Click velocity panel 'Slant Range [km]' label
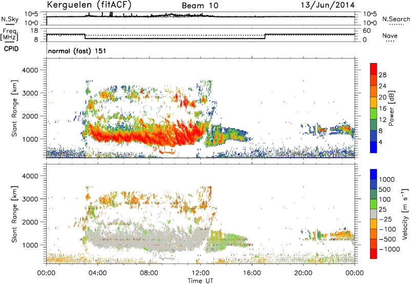The image size is (410, 284). [14, 214]
